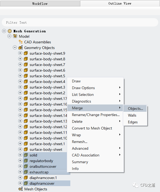The width and height of the screenshot is (160, 192).
Task: Click the Mesh Objects icon
Action: pyautogui.click(x=20, y=189)
